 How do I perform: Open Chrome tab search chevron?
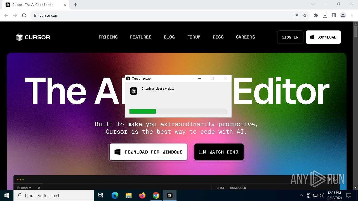(313, 4)
